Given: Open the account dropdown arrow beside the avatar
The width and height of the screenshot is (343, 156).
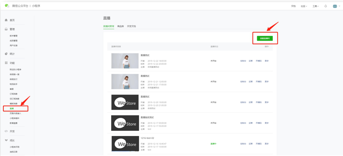Looking at the screenshot, I should (339, 6).
